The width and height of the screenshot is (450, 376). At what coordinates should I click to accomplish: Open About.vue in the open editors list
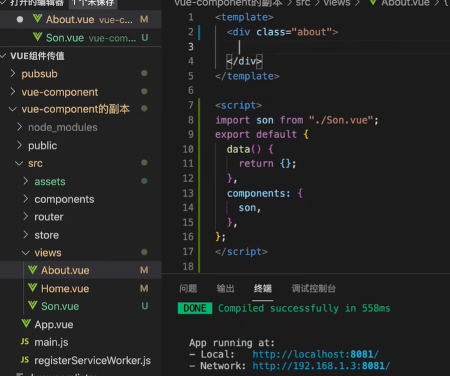[81, 19]
